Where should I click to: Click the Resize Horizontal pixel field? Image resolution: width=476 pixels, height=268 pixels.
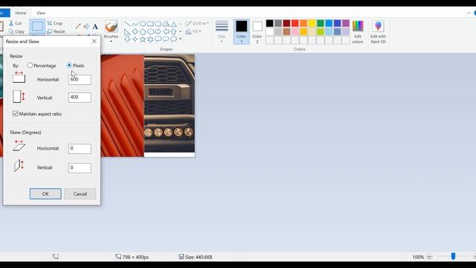tap(80, 80)
